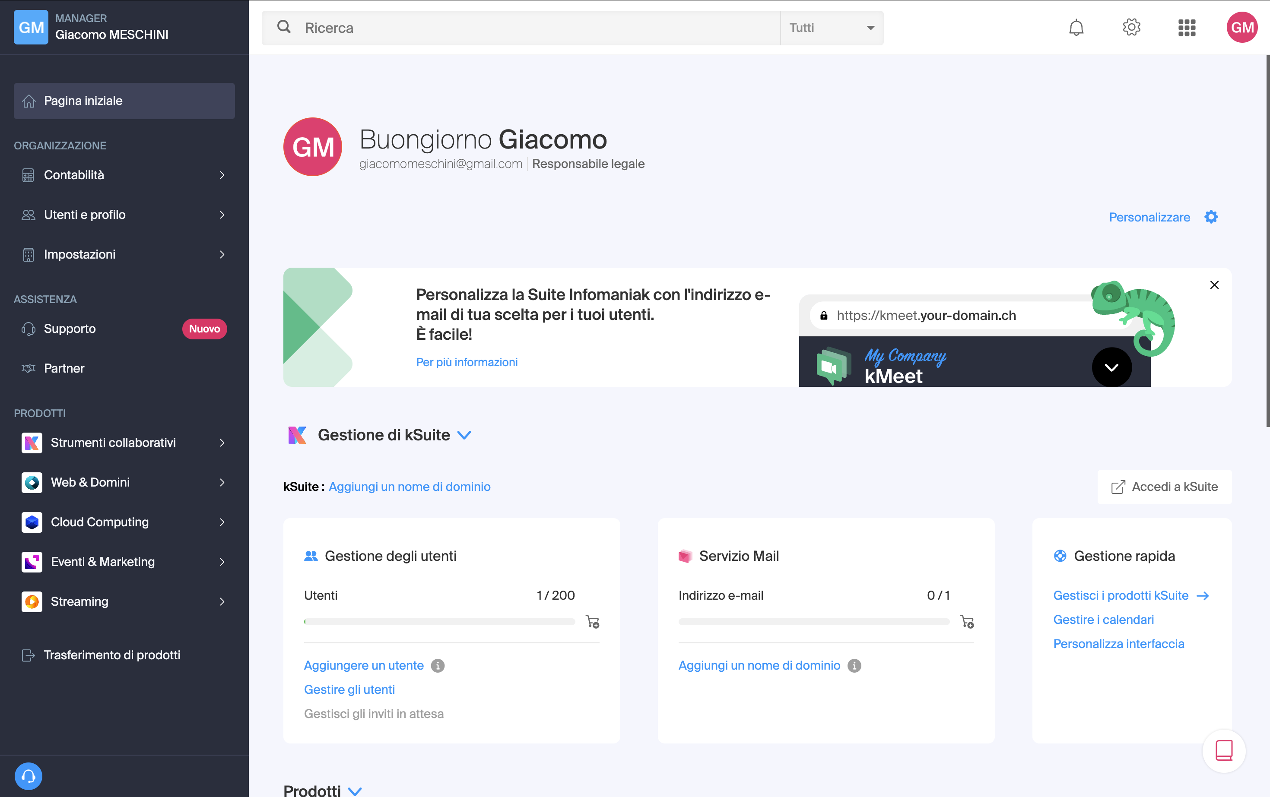The width and height of the screenshot is (1270, 797).
Task: Open the headset support chat bubble
Action: click(x=29, y=776)
